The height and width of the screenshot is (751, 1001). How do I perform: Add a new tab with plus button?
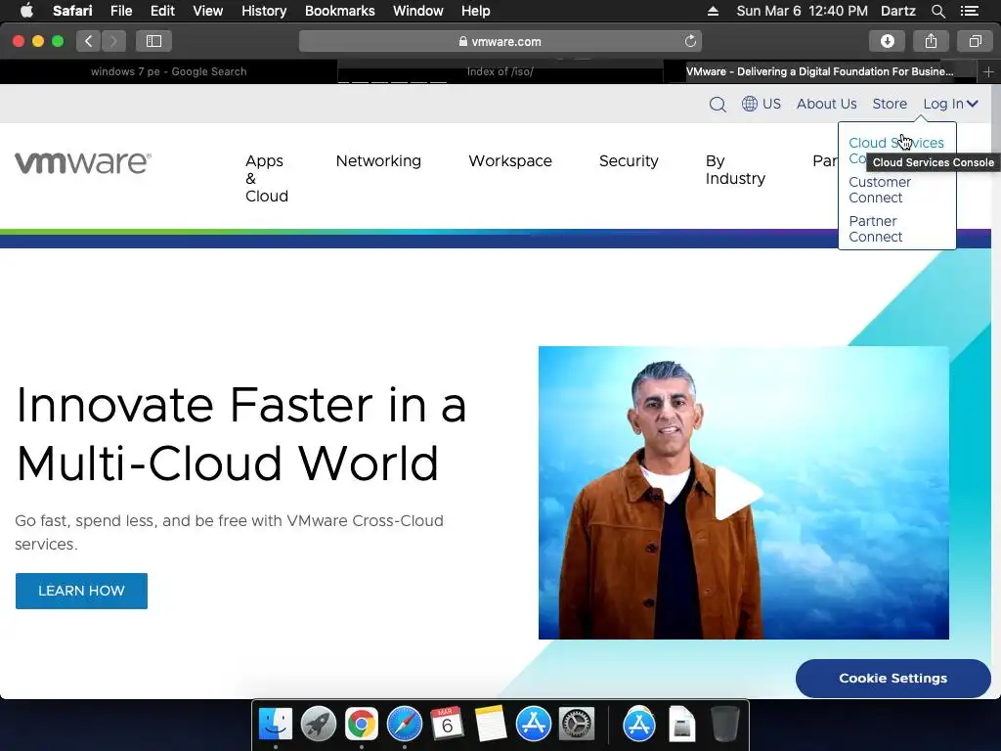[988, 72]
